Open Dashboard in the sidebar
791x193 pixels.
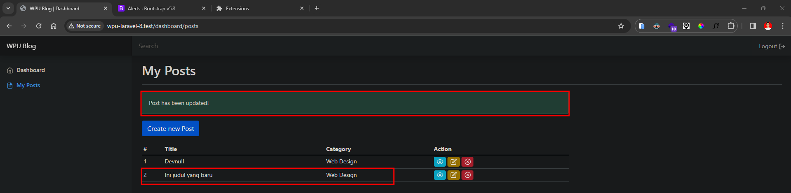tap(31, 70)
